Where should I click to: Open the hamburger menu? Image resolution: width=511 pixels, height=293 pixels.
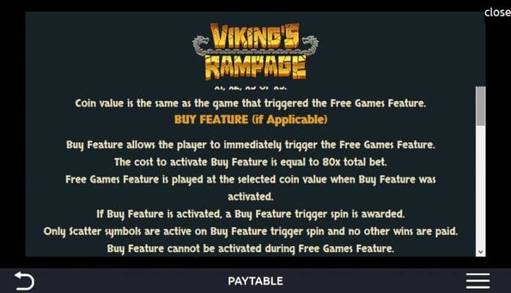coord(477,281)
